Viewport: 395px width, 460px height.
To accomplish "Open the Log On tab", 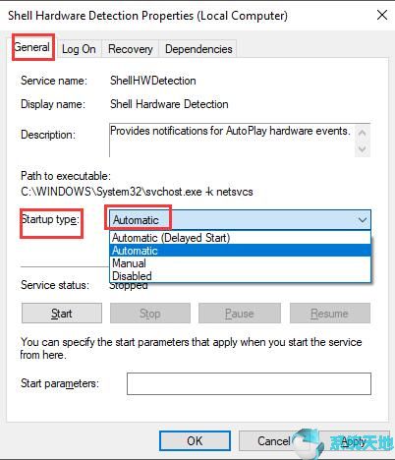I will 79,49.
